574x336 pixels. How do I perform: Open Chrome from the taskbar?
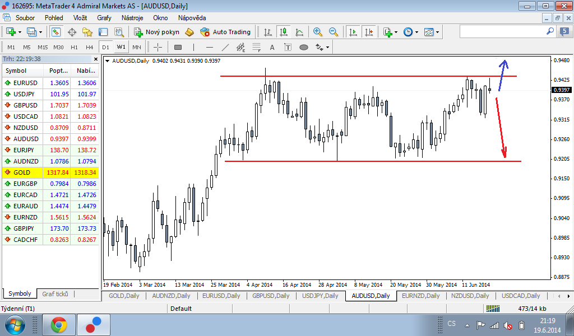point(59,324)
